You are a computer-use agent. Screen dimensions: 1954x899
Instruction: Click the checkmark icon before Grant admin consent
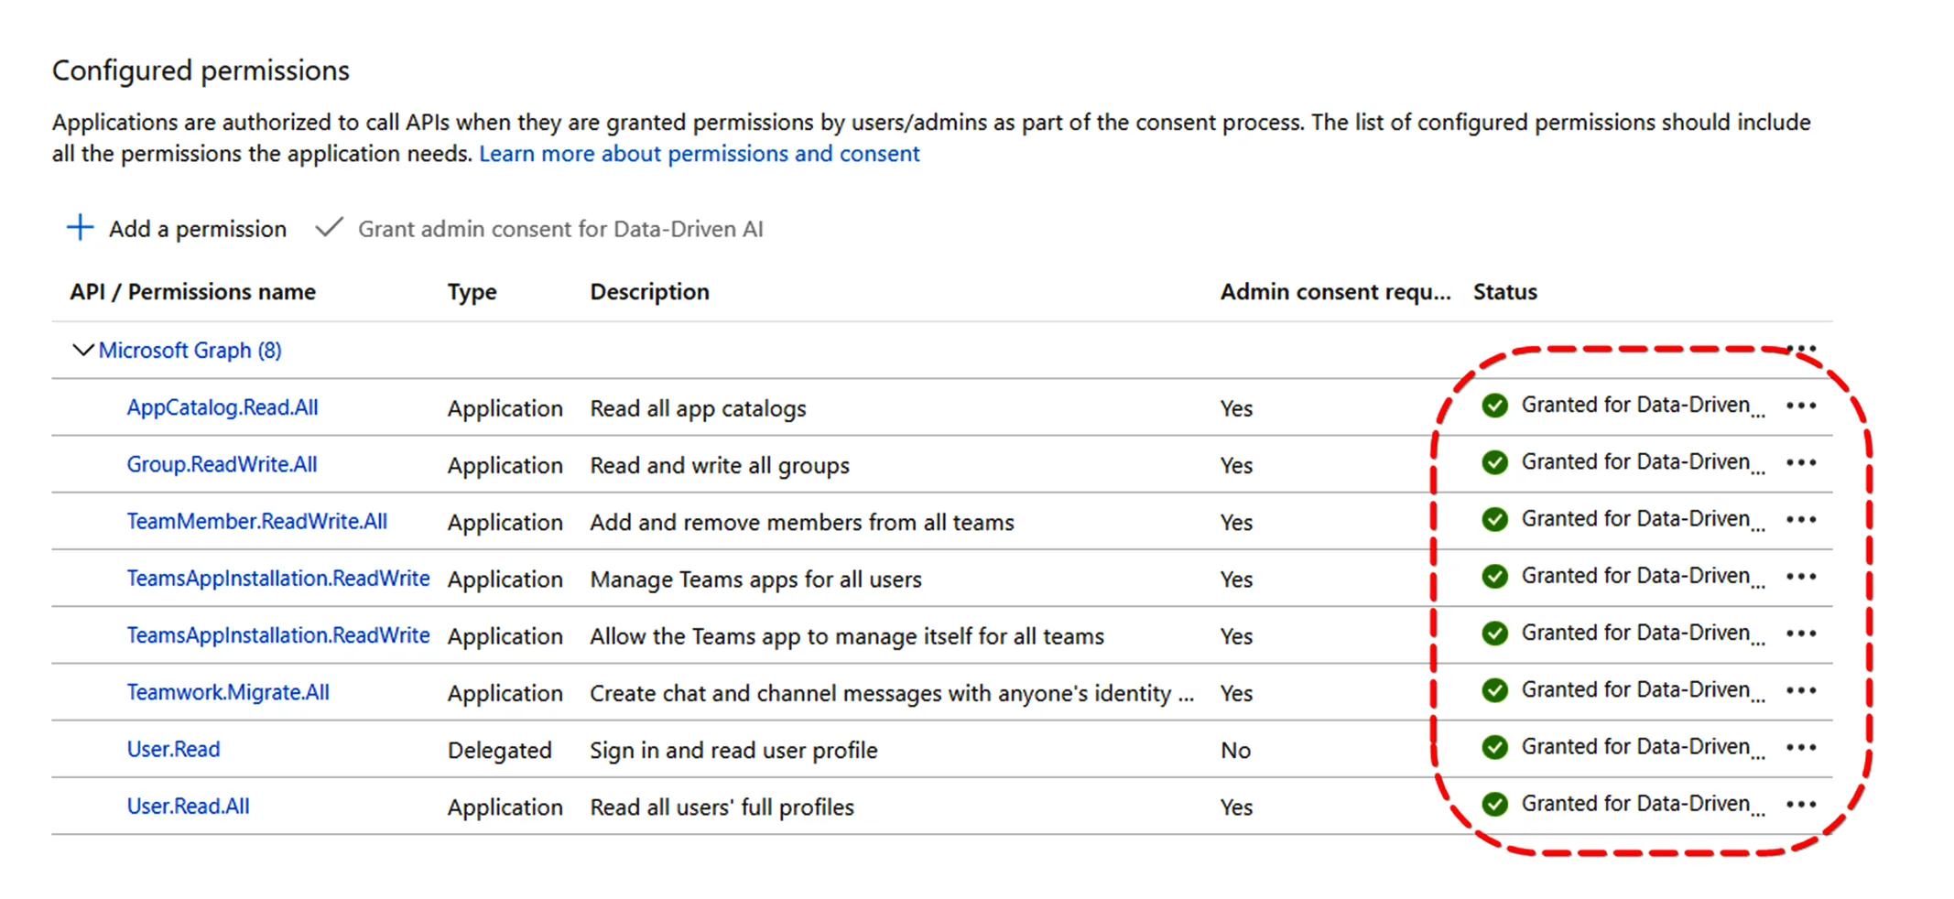pyautogui.click(x=329, y=227)
